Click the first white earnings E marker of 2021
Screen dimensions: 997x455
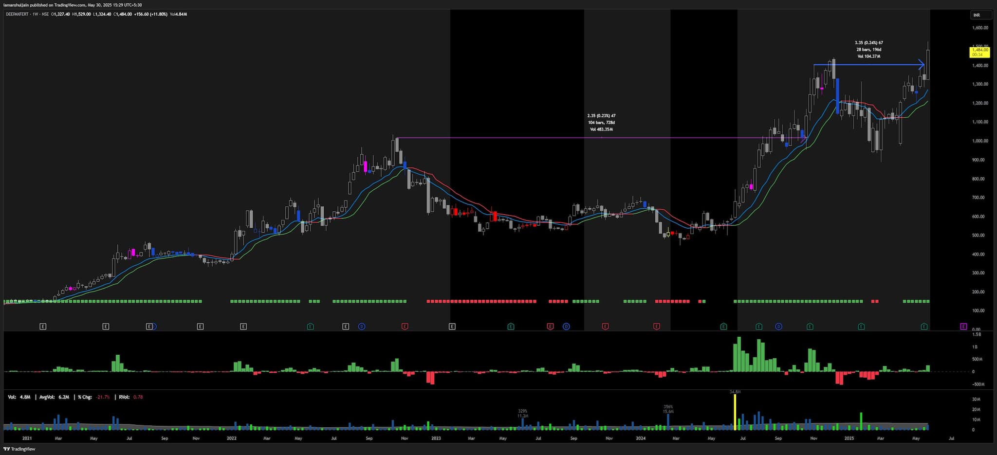tap(43, 327)
